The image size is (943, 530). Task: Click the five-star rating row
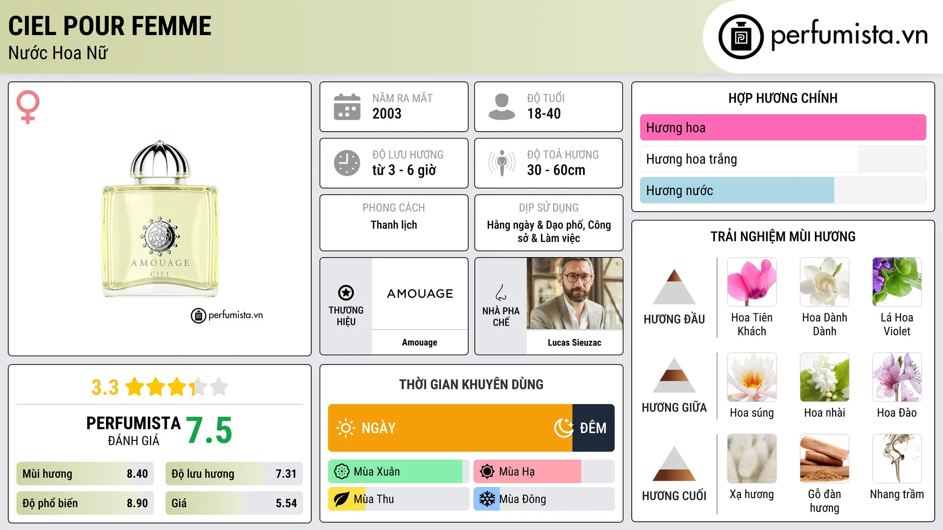coord(177,387)
